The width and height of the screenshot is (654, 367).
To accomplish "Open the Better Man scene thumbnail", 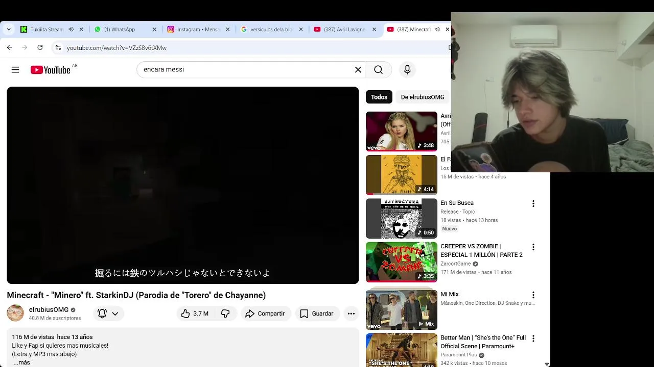I will click(402, 350).
